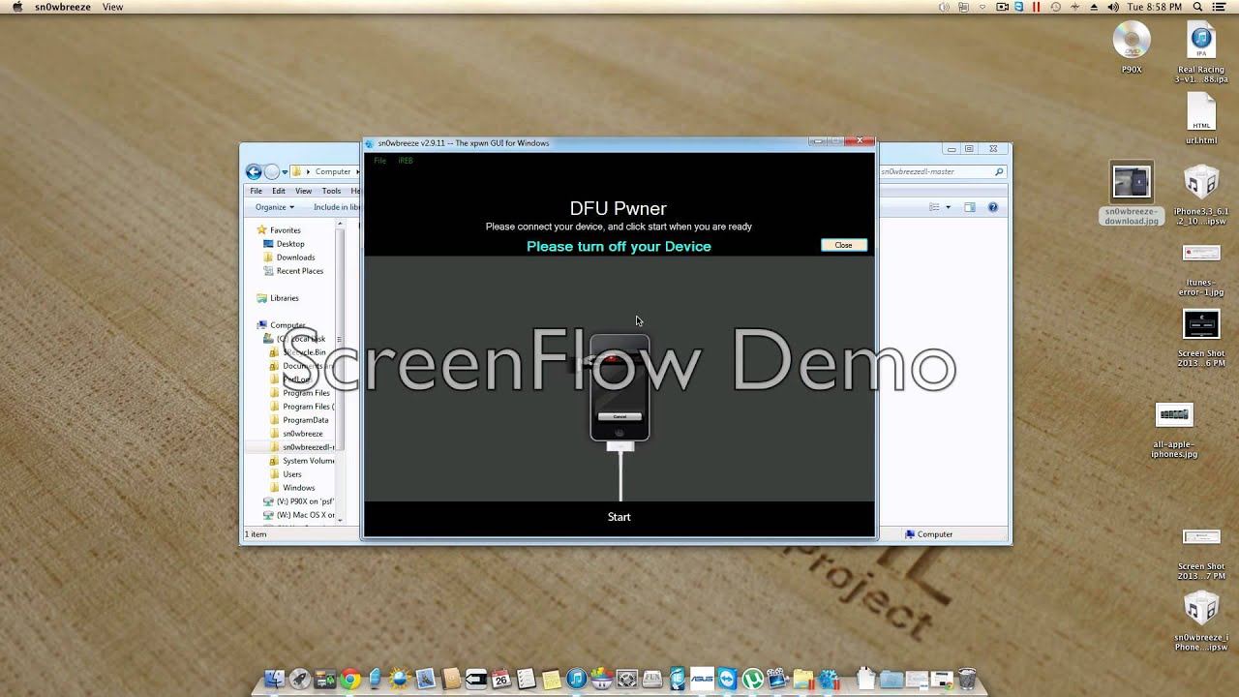Click TeamViewer icon in menu bar
This screenshot has width=1239, height=697.
tap(1018, 7)
